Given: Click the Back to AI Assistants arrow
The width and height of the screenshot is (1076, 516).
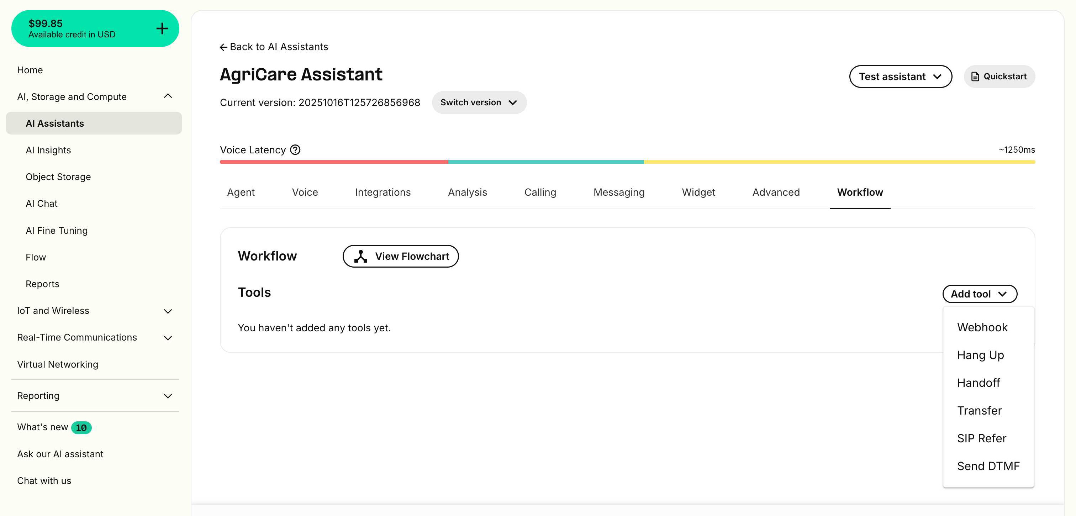Looking at the screenshot, I should (x=223, y=47).
